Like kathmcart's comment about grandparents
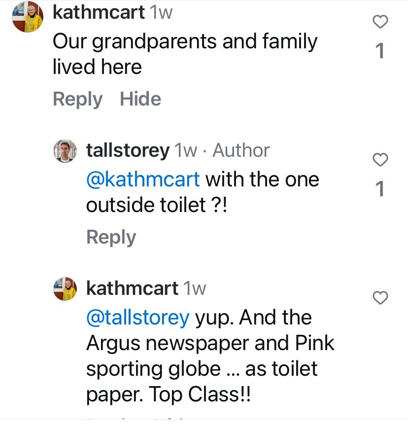 pyautogui.click(x=380, y=22)
